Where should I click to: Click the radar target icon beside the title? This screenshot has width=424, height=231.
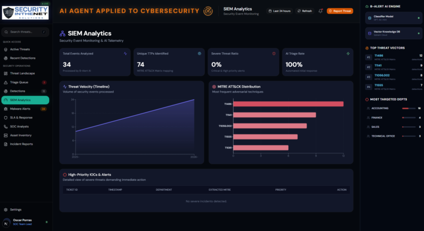[208, 11]
